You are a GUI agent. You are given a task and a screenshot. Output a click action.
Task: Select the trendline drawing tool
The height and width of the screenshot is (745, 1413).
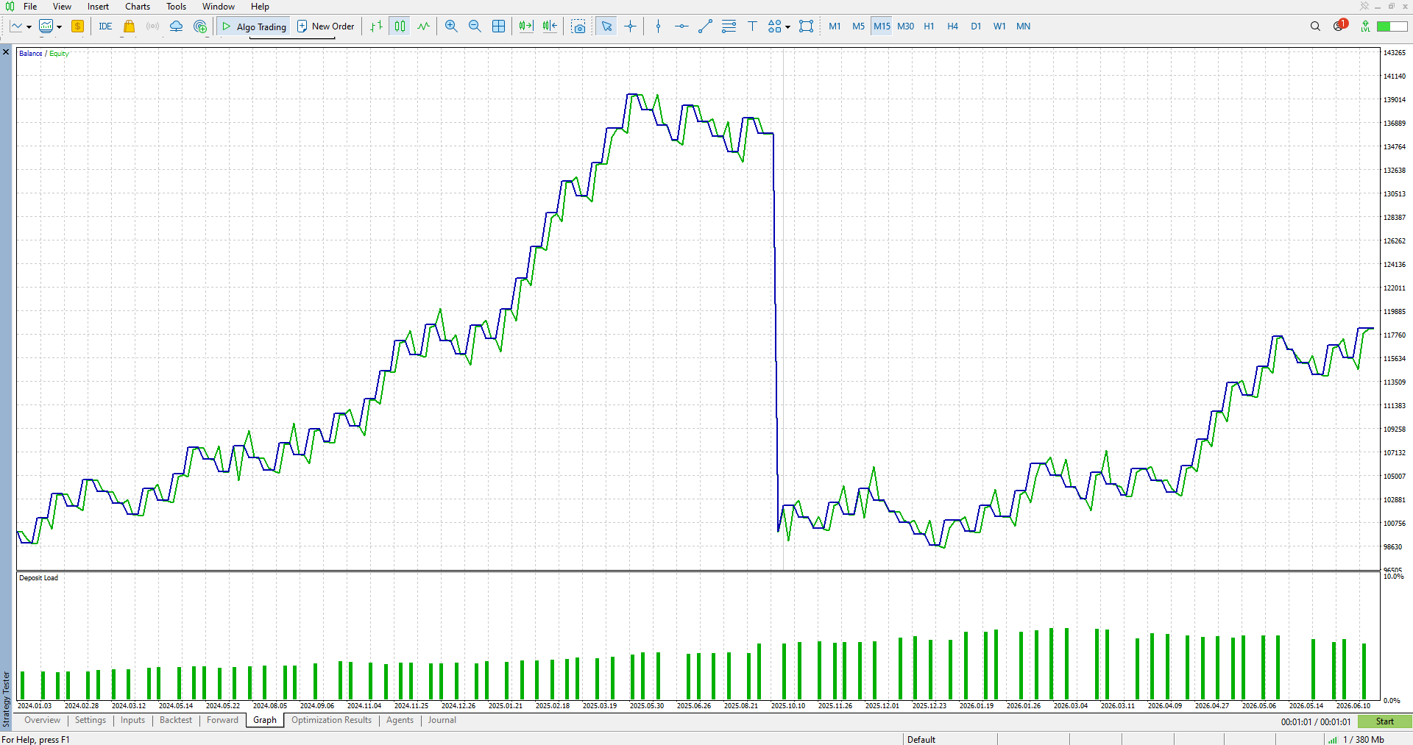pyautogui.click(x=705, y=26)
